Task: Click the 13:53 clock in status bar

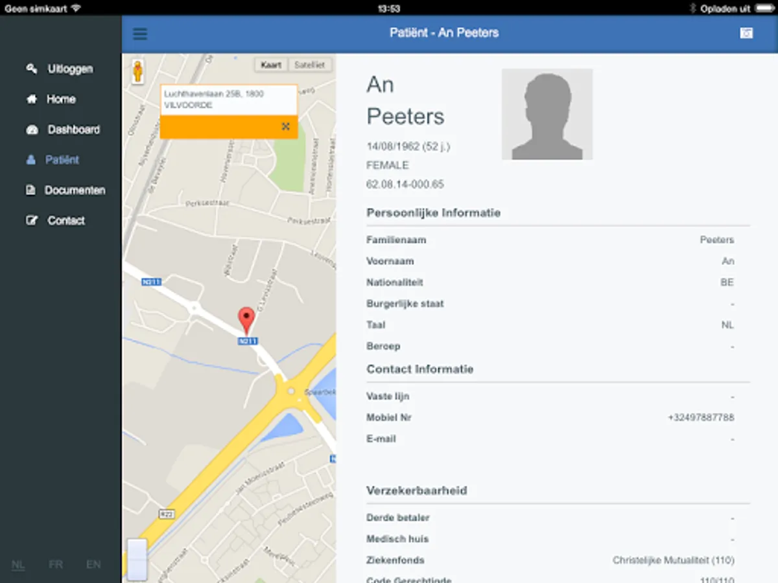Action: pyautogui.click(x=388, y=8)
